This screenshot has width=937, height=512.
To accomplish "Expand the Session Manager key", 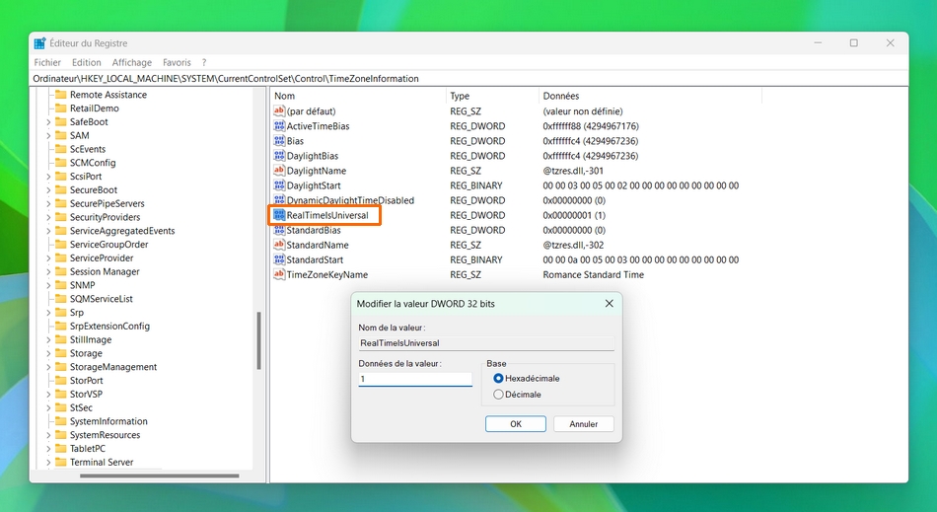I will tap(48, 272).
